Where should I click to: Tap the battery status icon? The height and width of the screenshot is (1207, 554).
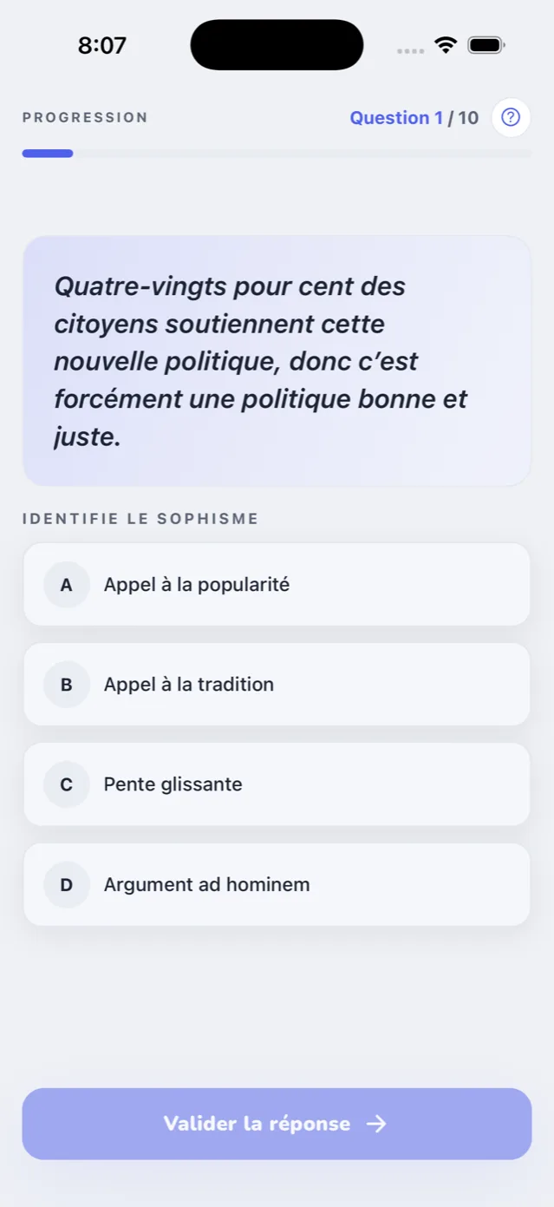click(x=486, y=45)
